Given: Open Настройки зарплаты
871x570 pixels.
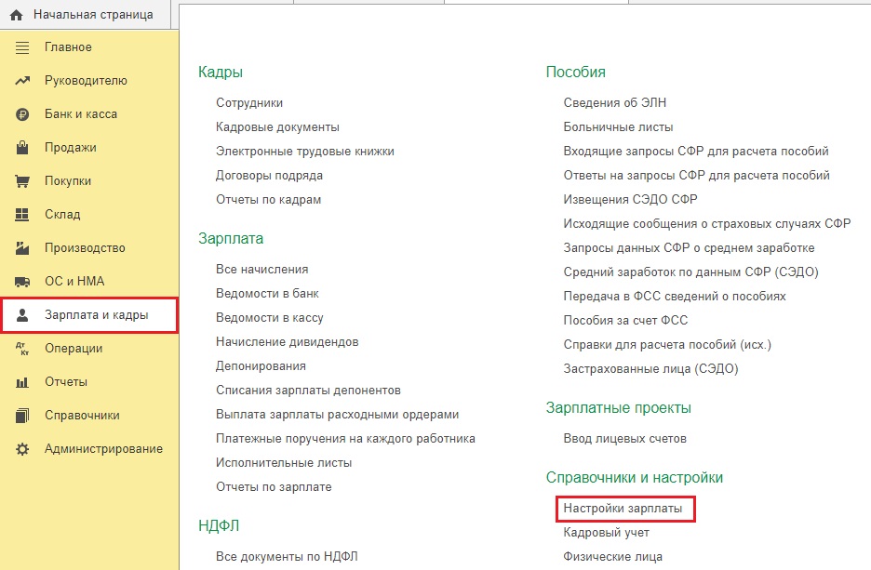Looking at the screenshot, I should 623,509.
